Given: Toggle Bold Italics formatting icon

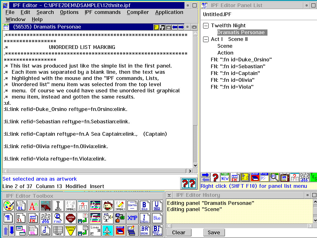Looking at the screenshot, I should click(x=157, y=231).
